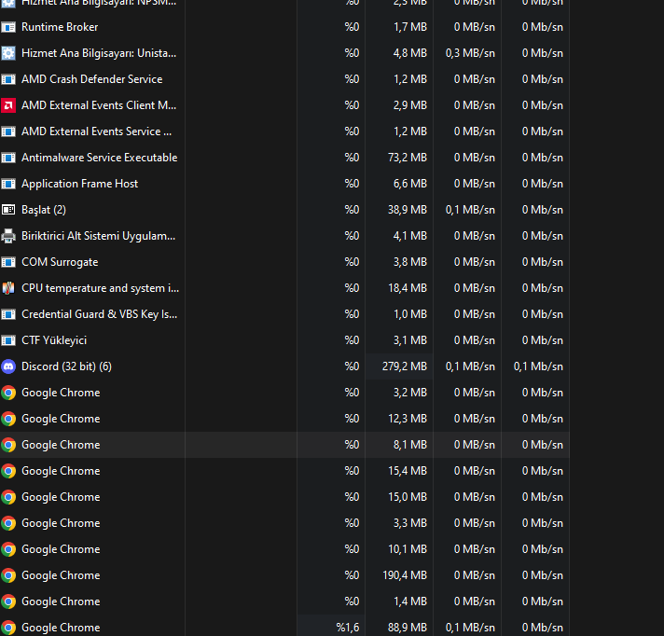The width and height of the screenshot is (664, 636).
Task: Click the Chrome icon in the 15,4 MB row
Action: 8,471
